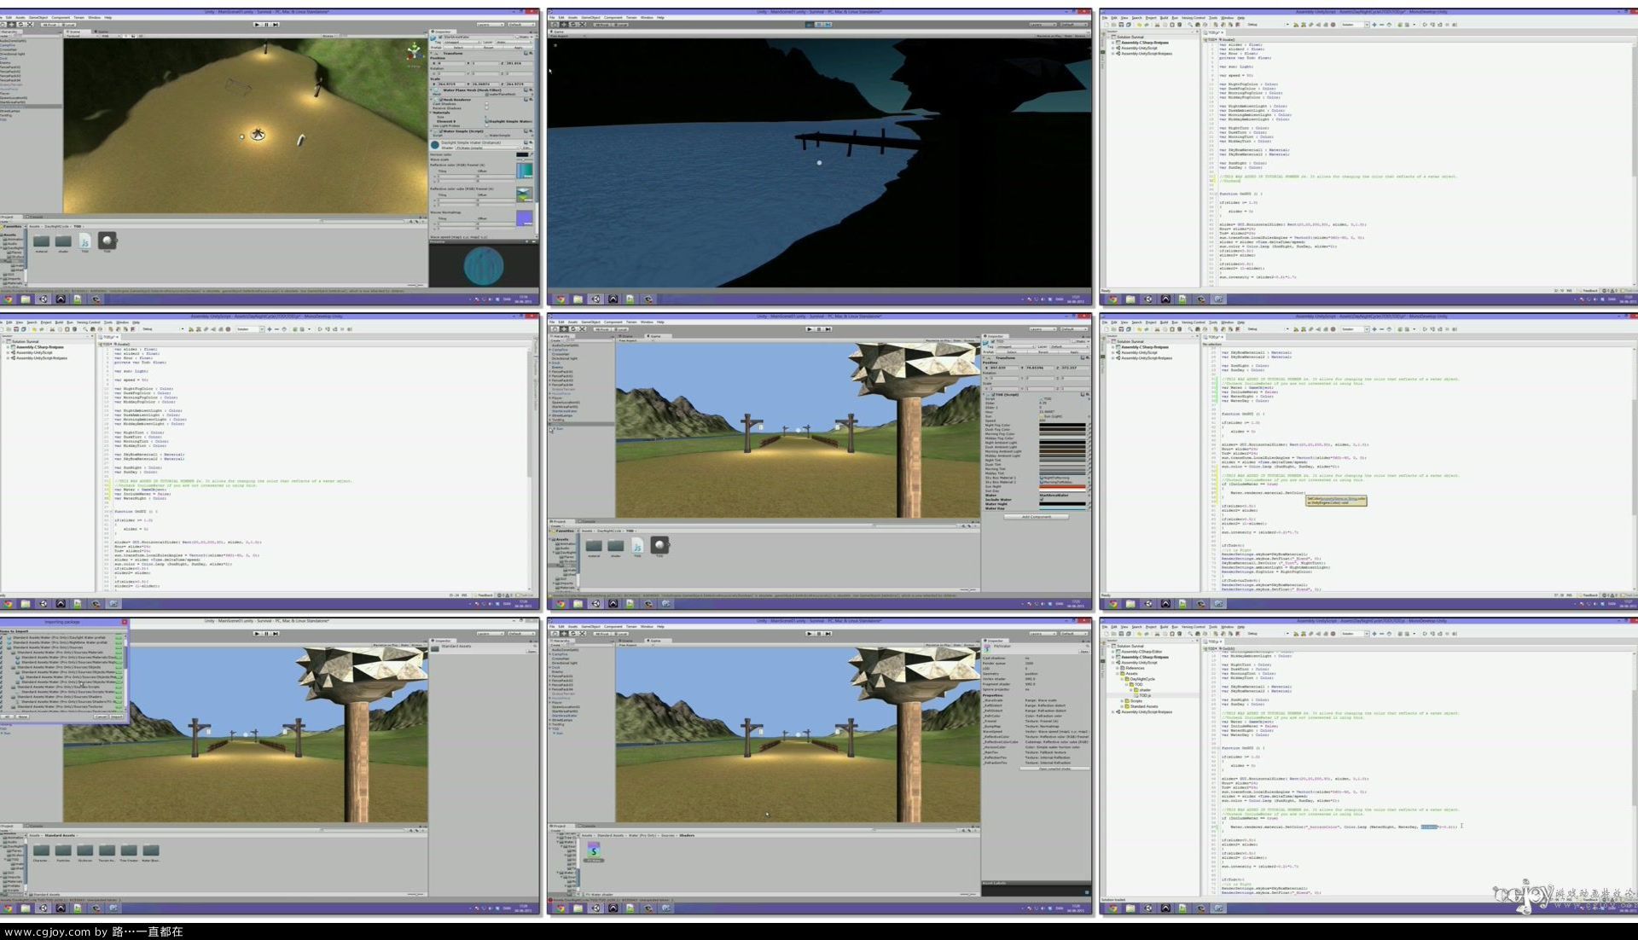Click the Add Component button in the Inspector
Image resolution: width=1638 pixels, height=940 pixels.
pyautogui.click(x=1037, y=517)
